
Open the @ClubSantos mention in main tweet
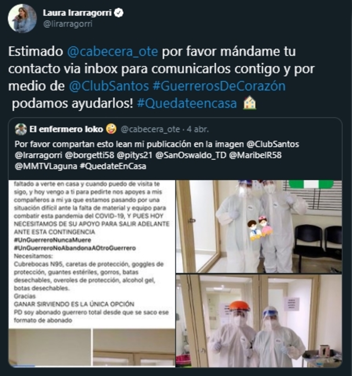pyautogui.click(x=109, y=86)
